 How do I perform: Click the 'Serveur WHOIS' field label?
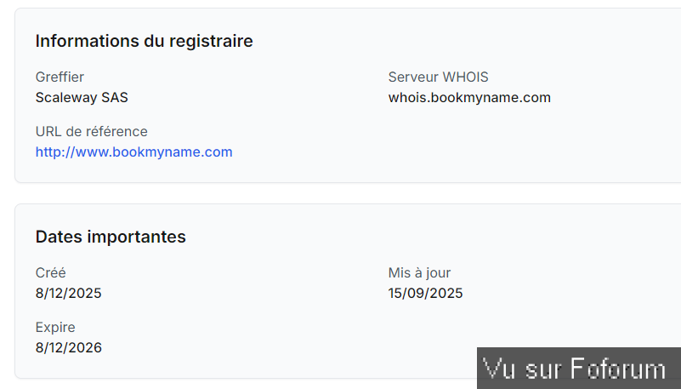coord(438,77)
